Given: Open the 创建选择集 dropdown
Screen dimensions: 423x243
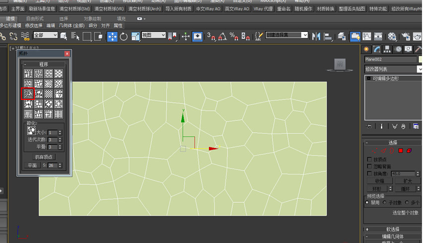Looking at the screenshot, I should (x=286, y=35).
